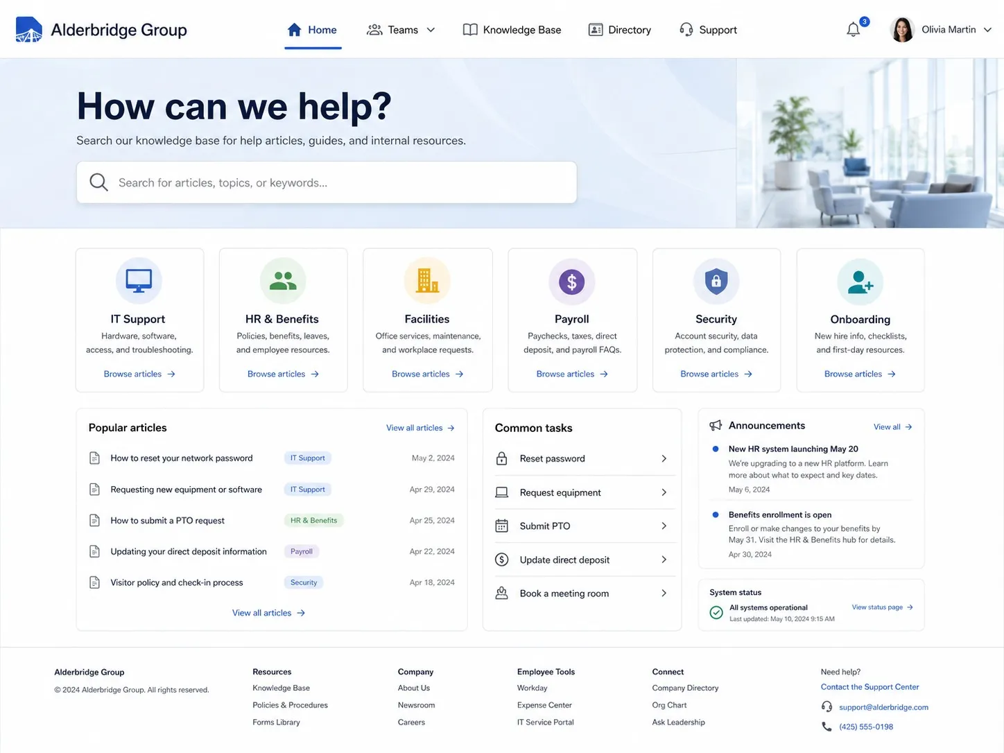Click the footer phone icon
The image size is (1004, 753).
coord(826,727)
